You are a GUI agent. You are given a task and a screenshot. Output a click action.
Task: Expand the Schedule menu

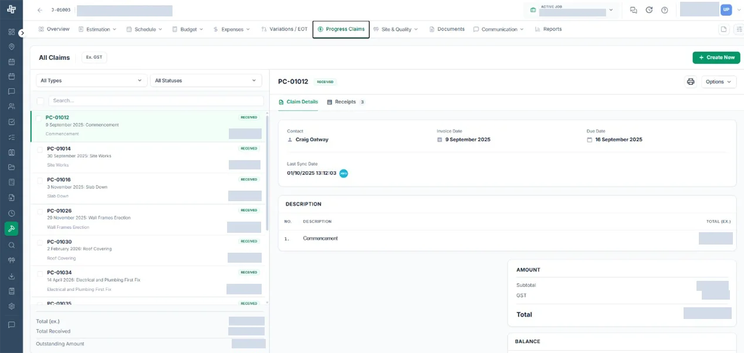click(144, 29)
